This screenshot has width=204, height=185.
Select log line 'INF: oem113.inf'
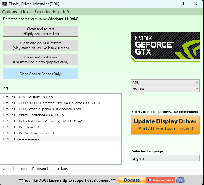click(x=61, y=127)
